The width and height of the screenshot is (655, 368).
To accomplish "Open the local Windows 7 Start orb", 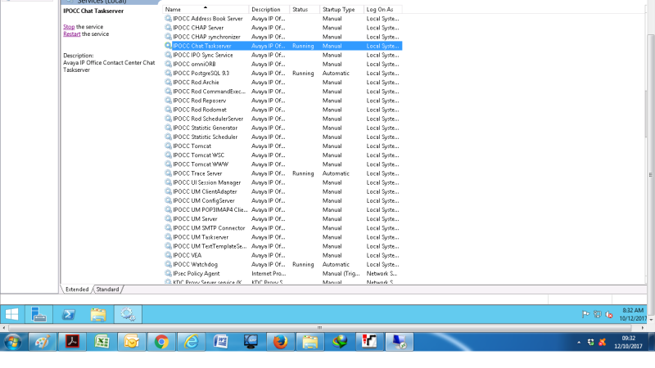I will 12,342.
